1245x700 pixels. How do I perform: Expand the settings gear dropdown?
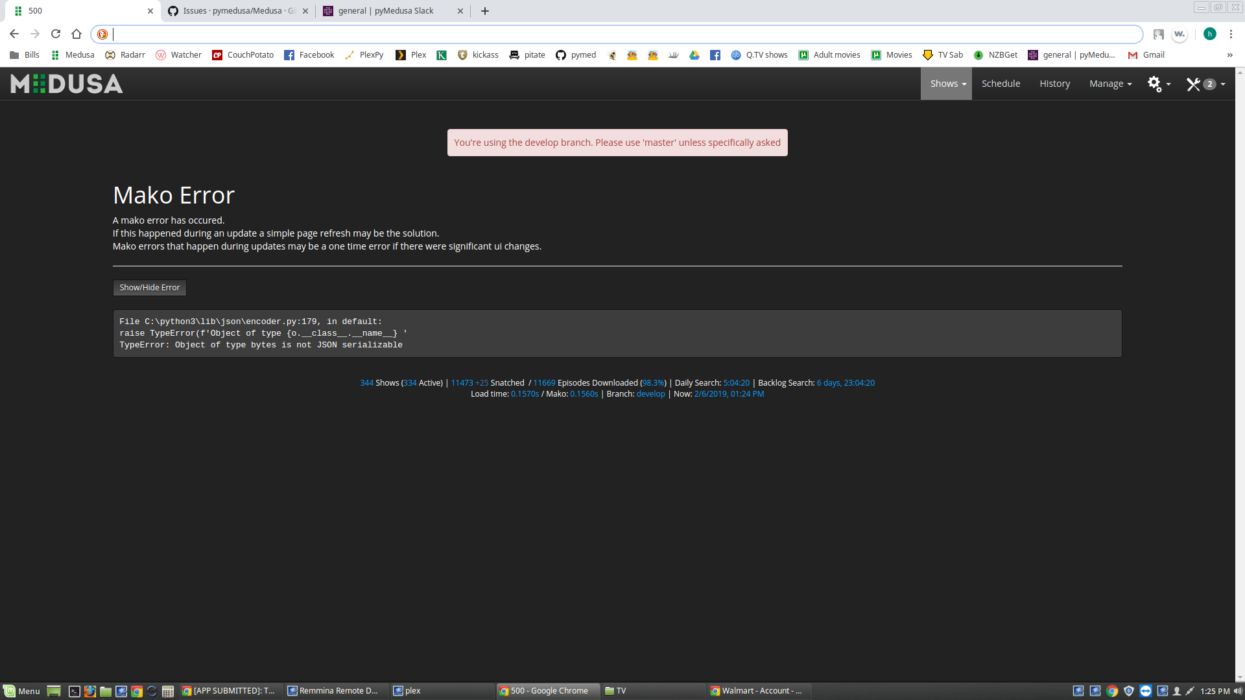1159,83
